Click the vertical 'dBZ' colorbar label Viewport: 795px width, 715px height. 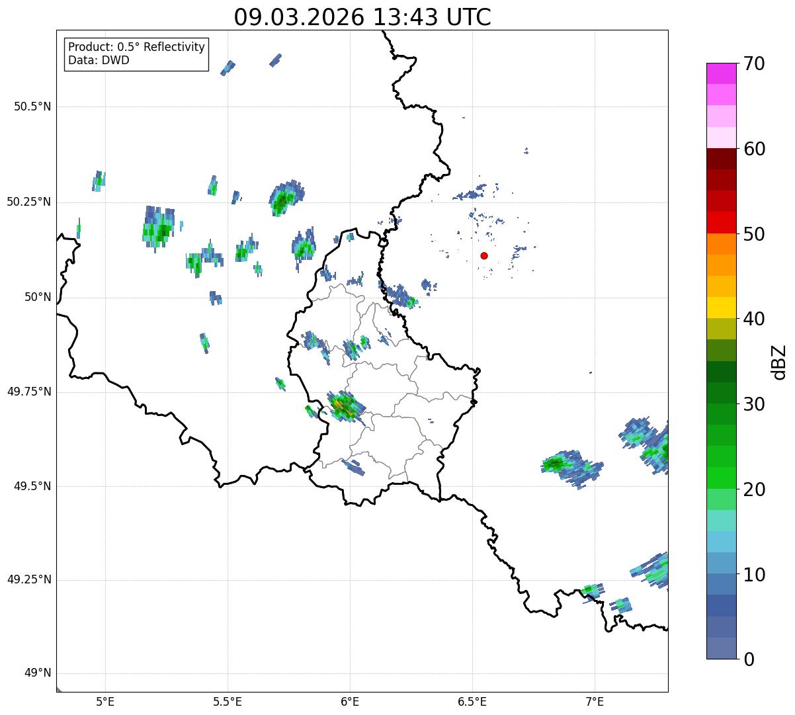click(x=779, y=362)
